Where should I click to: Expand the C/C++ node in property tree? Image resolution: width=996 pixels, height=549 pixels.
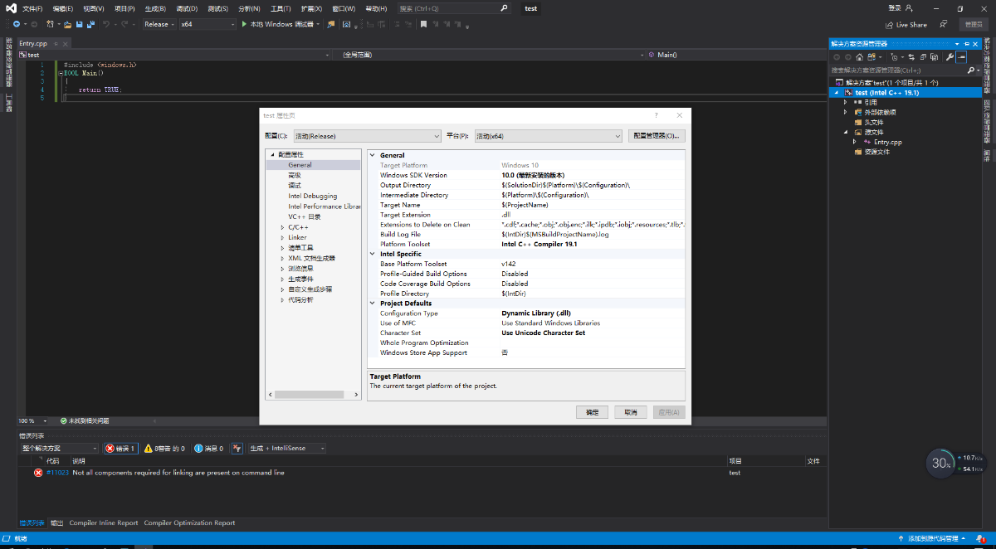tap(282, 227)
